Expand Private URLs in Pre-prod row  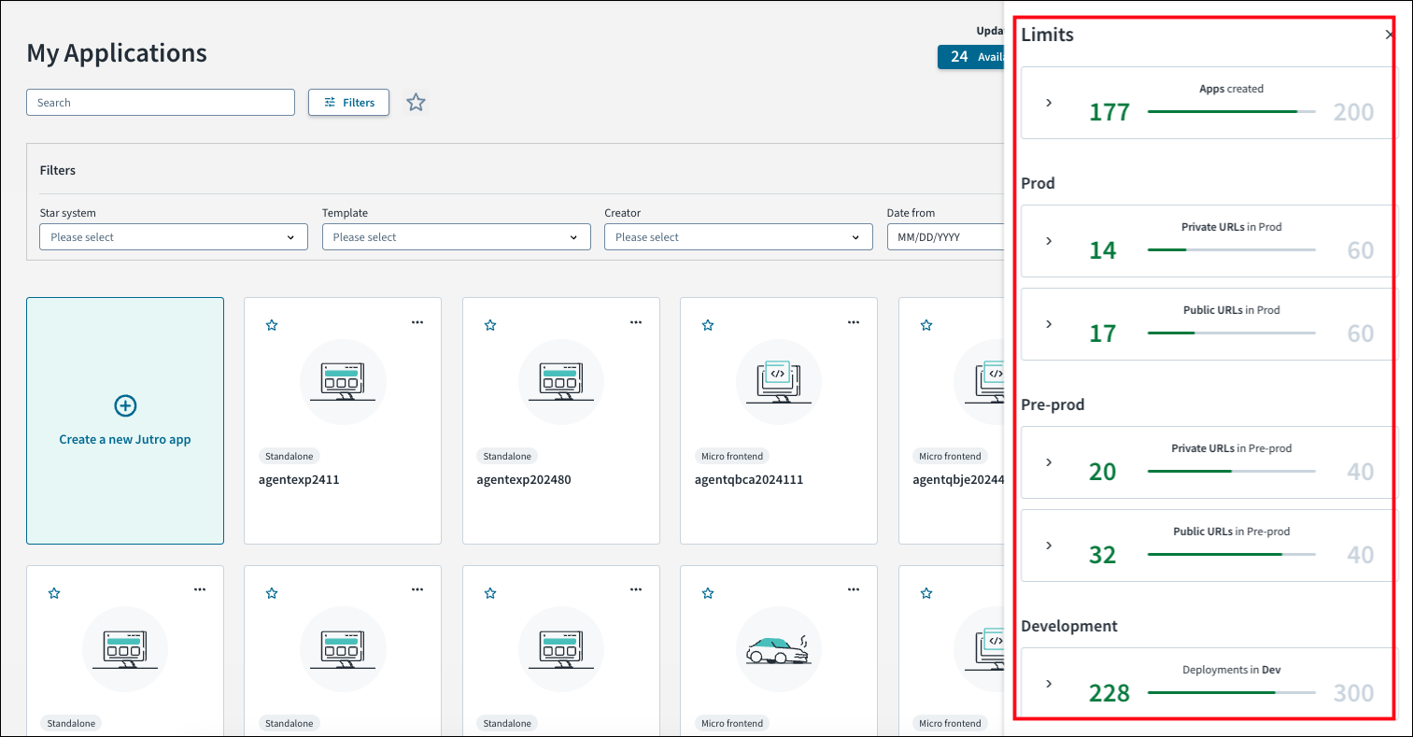pyautogui.click(x=1049, y=462)
